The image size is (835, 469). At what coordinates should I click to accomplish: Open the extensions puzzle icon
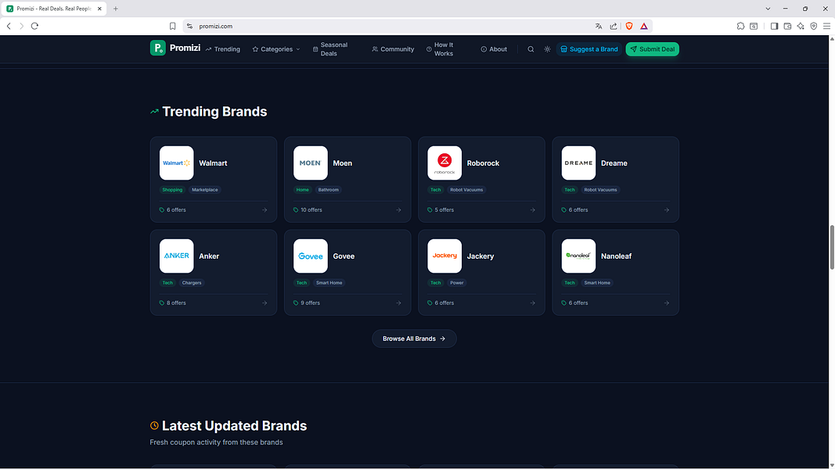coord(740,26)
